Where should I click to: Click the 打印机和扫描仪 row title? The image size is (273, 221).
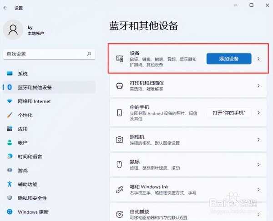[x=147, y=83]
